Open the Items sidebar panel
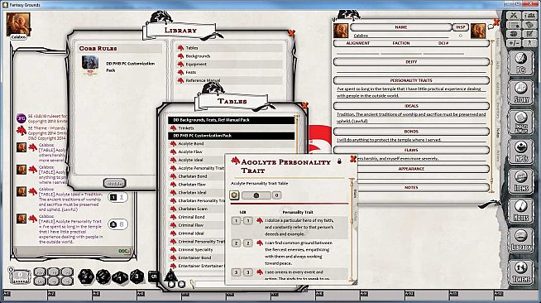Screen dimensions: 541x303 (x=520, y=181)
